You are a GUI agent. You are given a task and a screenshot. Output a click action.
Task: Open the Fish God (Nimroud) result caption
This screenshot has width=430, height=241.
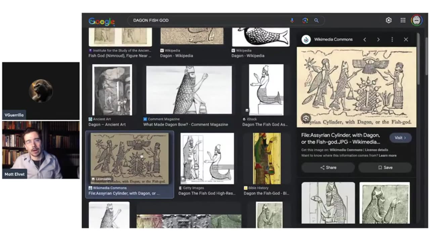point(120,56)
